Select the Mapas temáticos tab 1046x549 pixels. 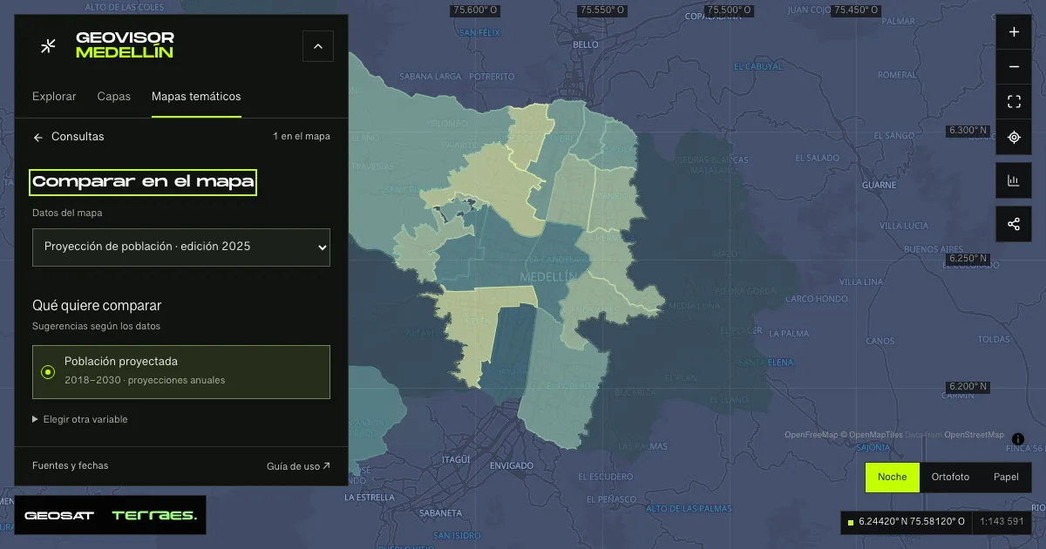click(196, 97)
